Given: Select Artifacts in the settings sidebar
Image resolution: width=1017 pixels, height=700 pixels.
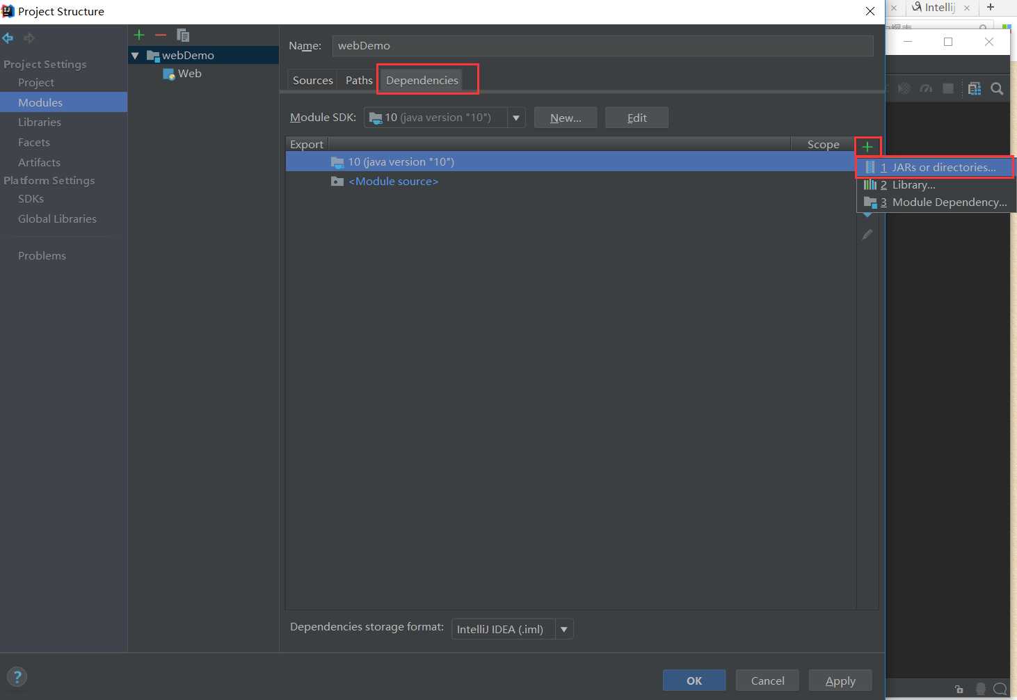Looking at the screenshot, I should tap(39, 162).
